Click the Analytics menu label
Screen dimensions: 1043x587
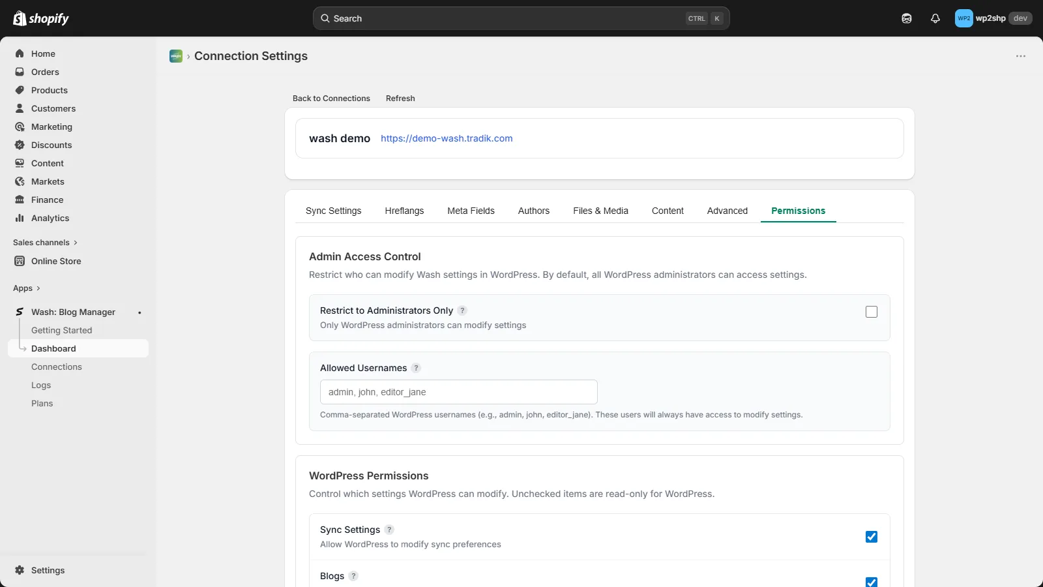[x=50, y=218]
